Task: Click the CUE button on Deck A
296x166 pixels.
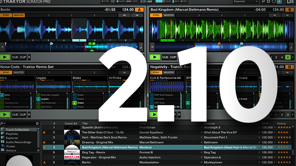Action: pos(15,57)
